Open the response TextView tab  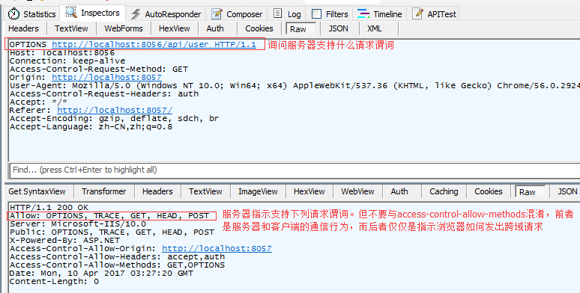click(x=205, y=191)
